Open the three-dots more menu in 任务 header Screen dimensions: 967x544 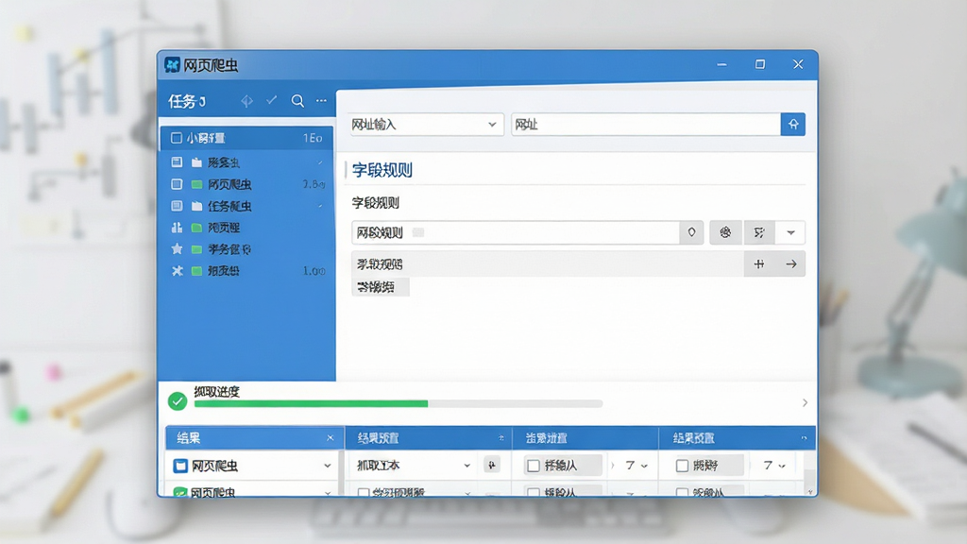[x=321, y=100]
